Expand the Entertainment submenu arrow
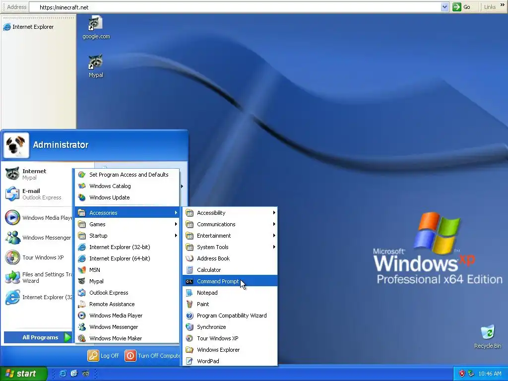The image size is (508, 381). click(274, 236)
